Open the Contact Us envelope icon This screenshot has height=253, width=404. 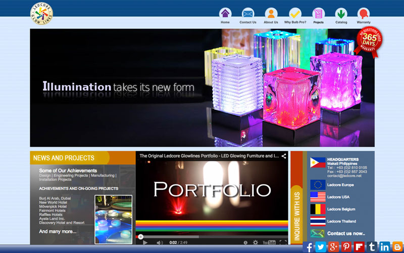[248, 14]
